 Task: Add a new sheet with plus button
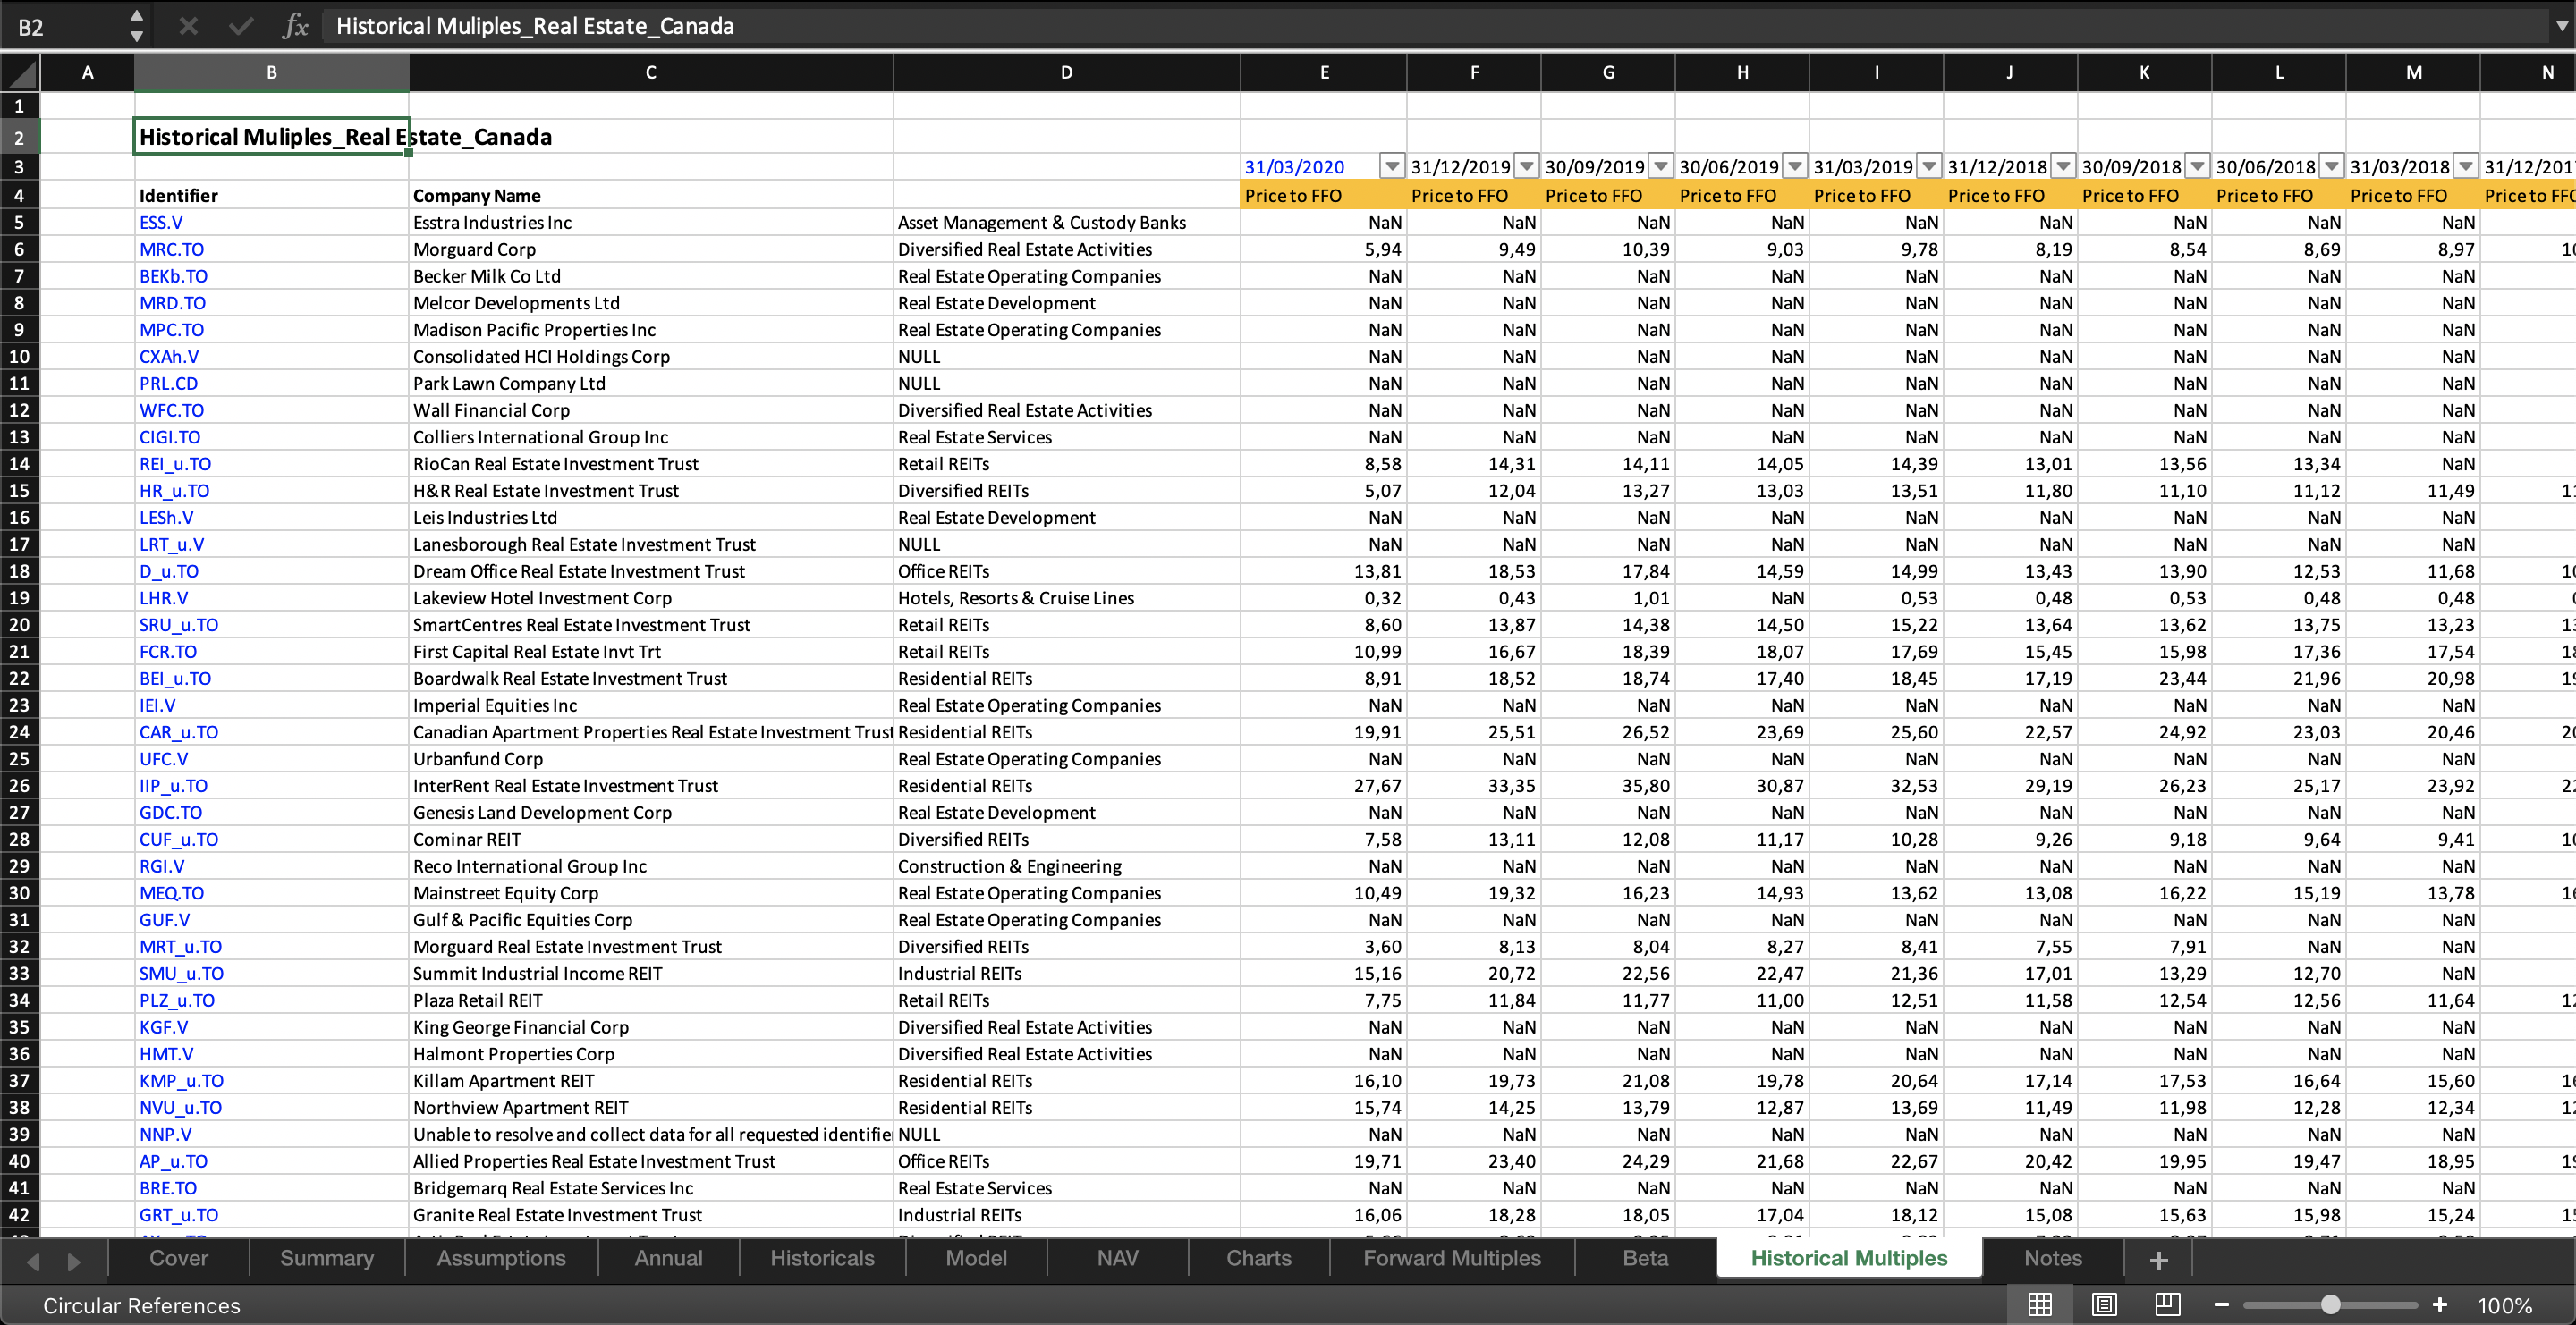click(x=2159, y=1260)
